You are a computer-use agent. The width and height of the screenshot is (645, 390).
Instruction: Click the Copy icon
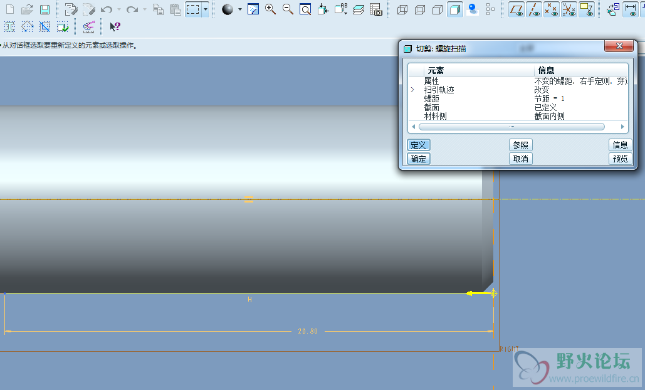coord(158,9)
